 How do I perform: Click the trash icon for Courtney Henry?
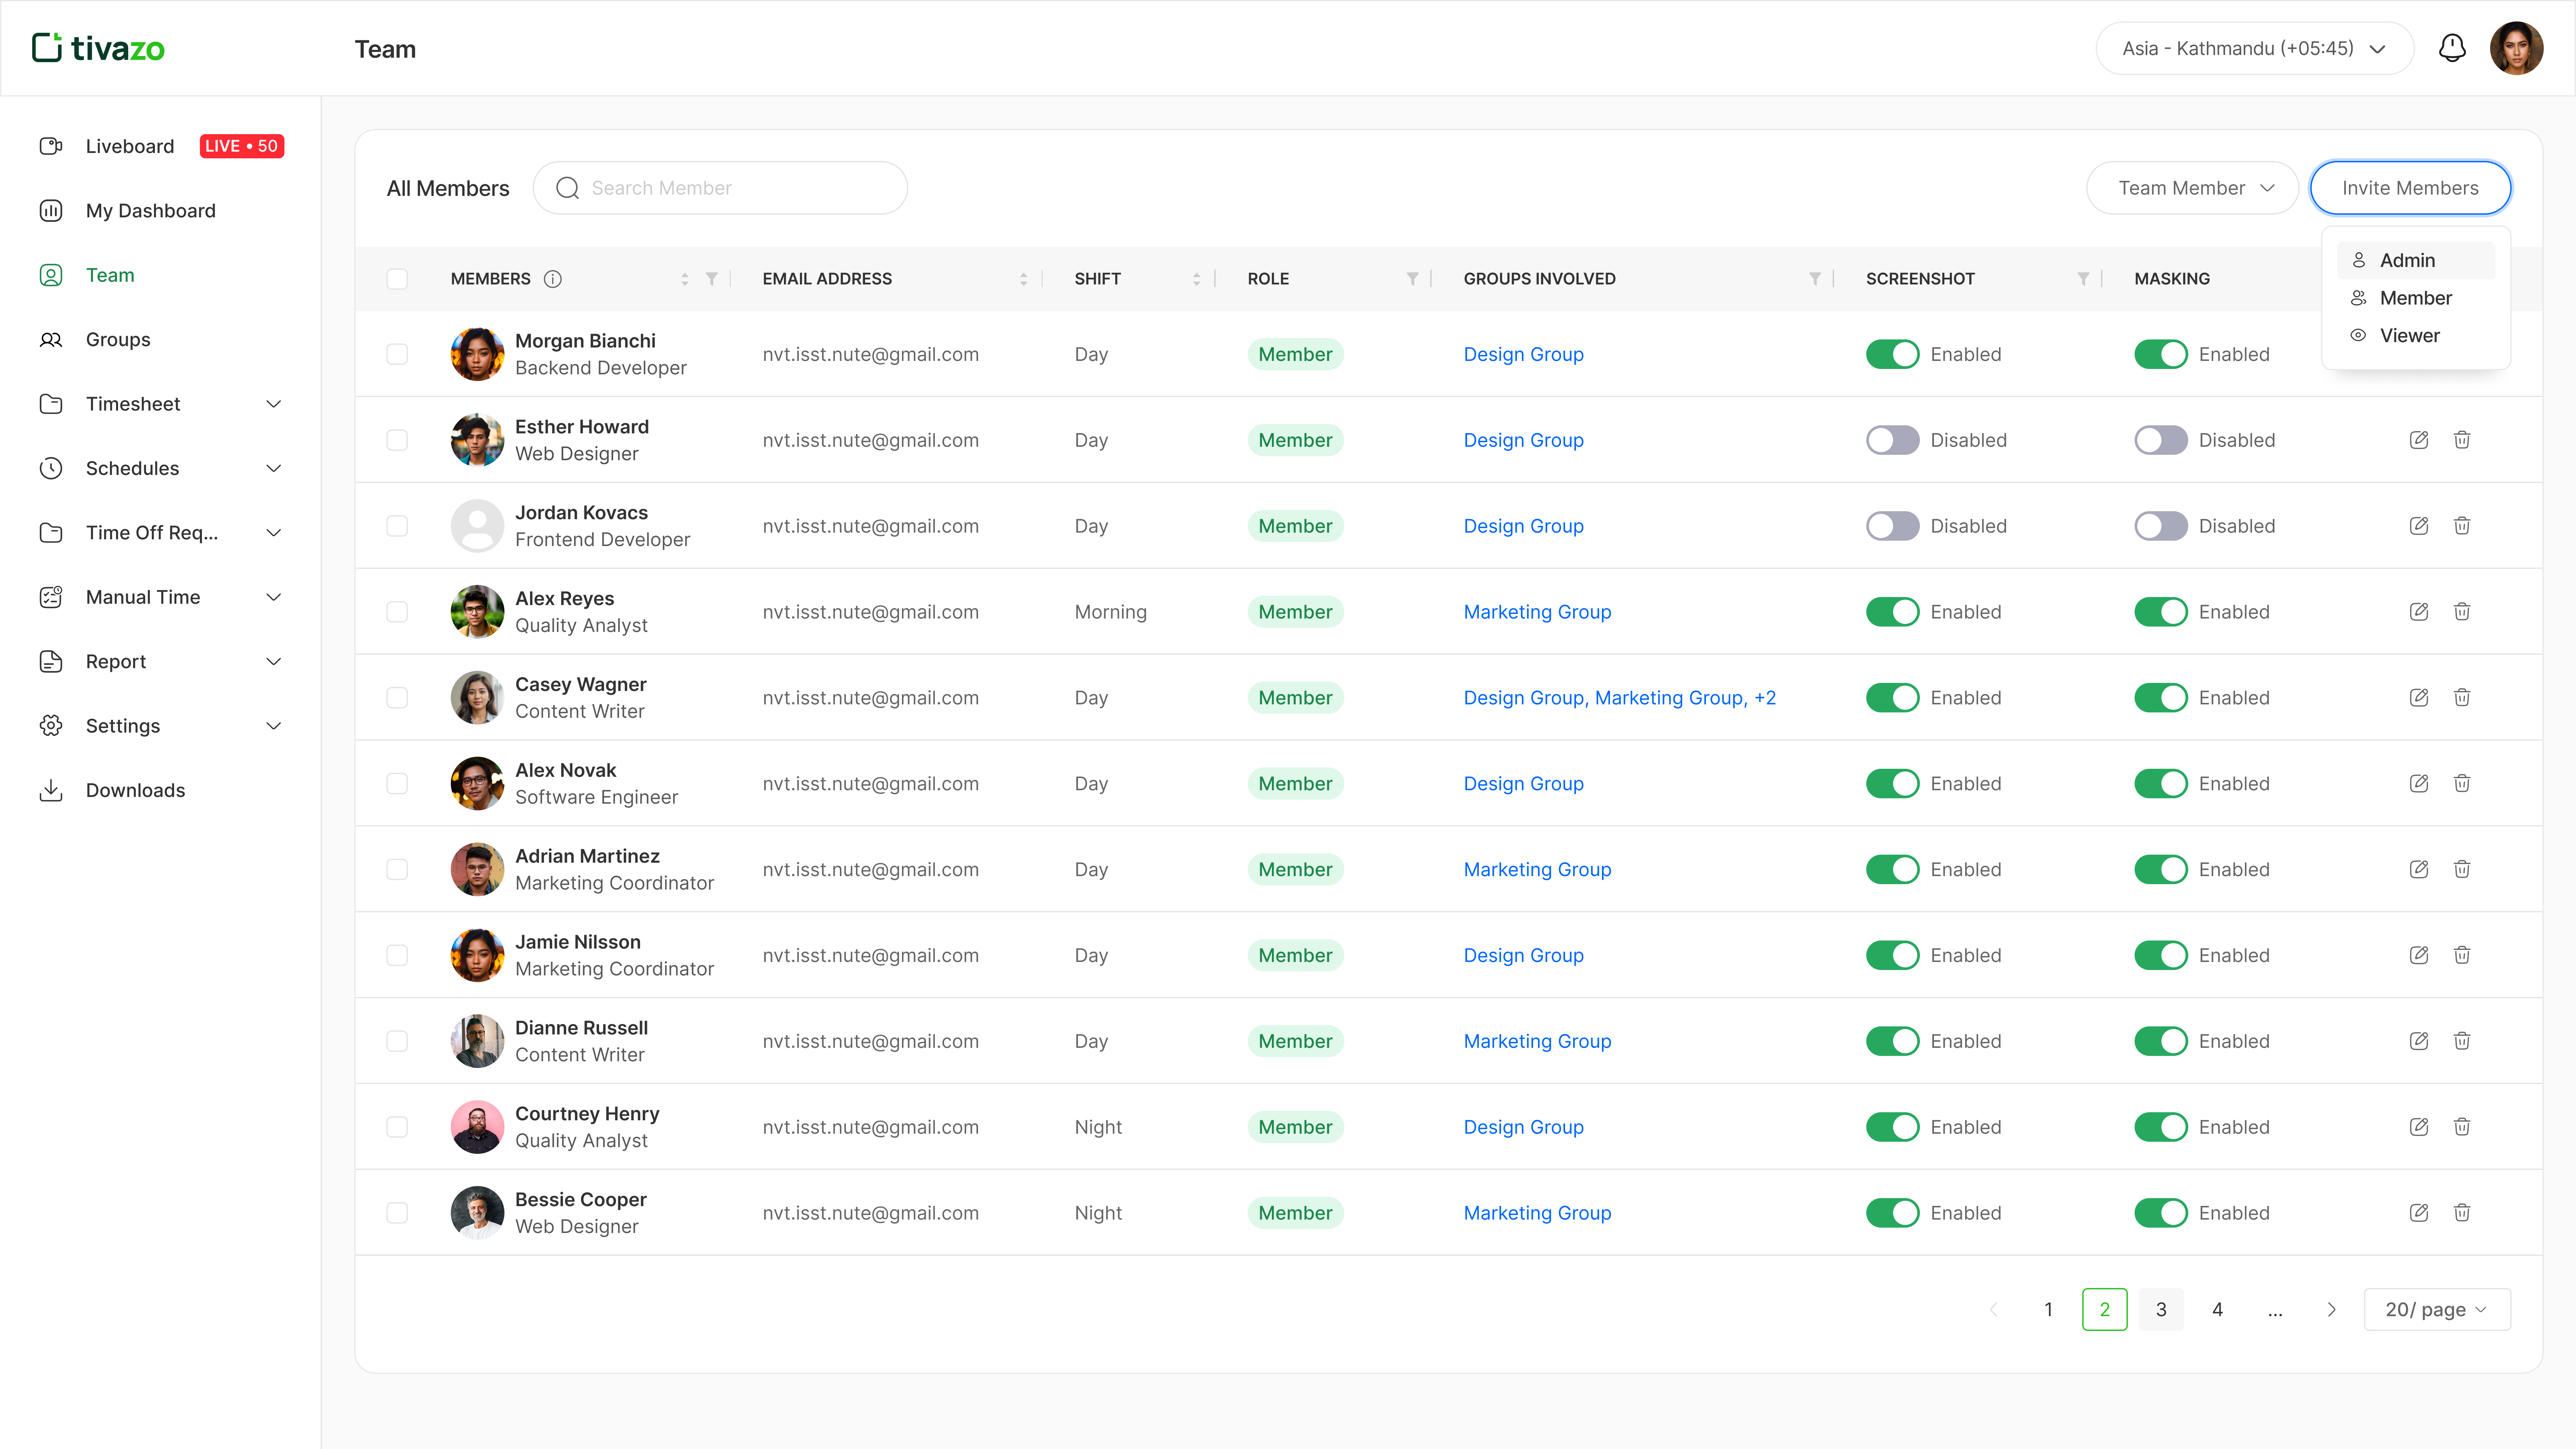point(2462,1127)
